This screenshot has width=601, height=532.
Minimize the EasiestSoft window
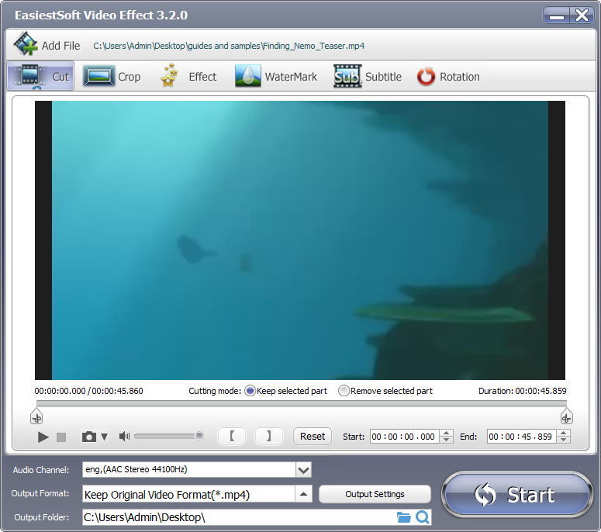[x=556, y=16]
